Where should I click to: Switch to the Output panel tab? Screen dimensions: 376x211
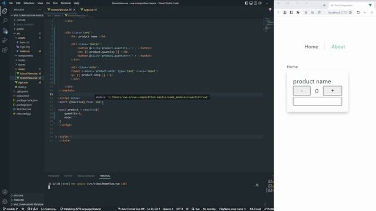click(x=68, y=176)
